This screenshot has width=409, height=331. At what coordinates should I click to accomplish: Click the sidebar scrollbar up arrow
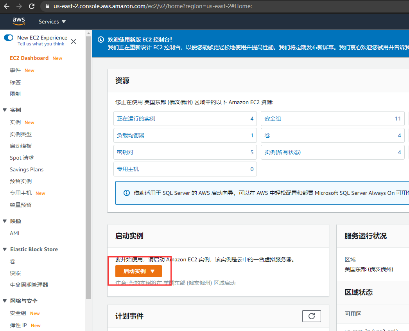[88, 33]
